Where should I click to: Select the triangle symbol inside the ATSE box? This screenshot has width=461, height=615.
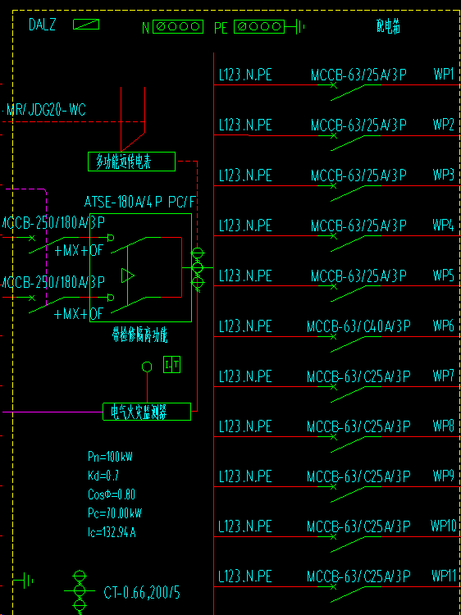(128, 276)
